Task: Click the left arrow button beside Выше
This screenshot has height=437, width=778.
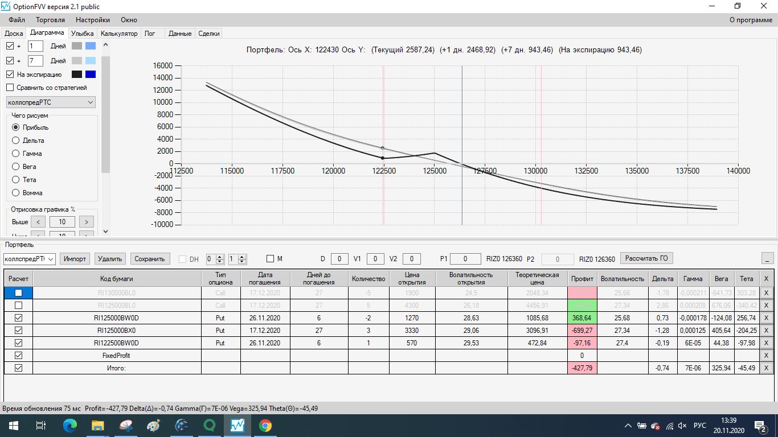Action: click(x=38, y=222)
